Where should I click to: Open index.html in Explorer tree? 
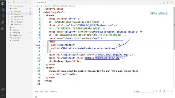[17, 14]
